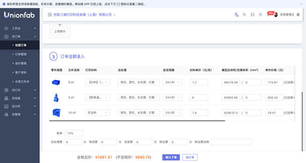Image resolution: width=306 pixels, height=163 pixels.
Task: Click the 报价单 button
Action: click(190, 157)
